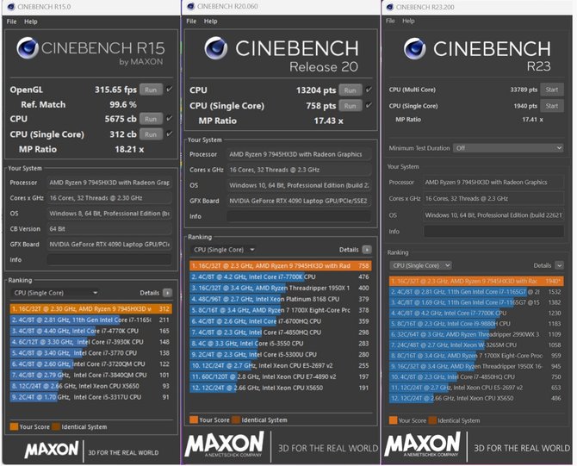
Task: Open Help menu in Cinebench R15
Action: pyautogui.click(x=31, y=22)
